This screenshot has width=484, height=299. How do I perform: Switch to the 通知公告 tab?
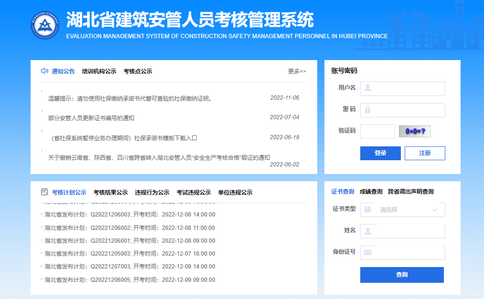tap(63, 72)
